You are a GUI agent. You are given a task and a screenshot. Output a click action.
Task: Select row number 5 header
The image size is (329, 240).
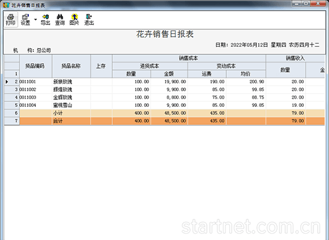(12, 105)
